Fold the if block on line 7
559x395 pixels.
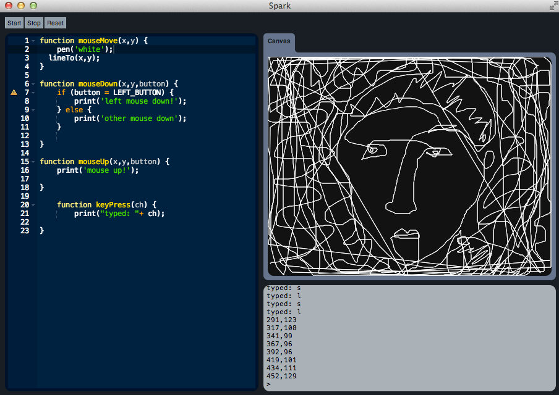click(x=33, y=93)
